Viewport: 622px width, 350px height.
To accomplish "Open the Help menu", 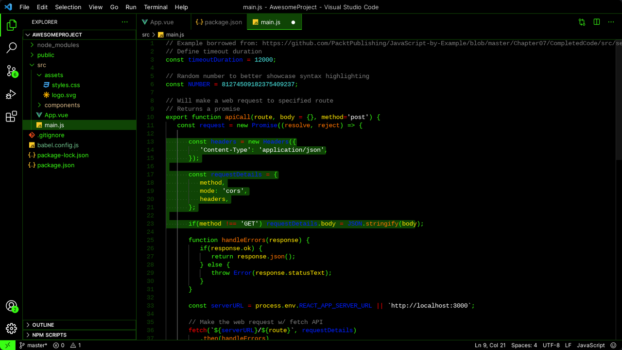I will (x=181, y=7).
